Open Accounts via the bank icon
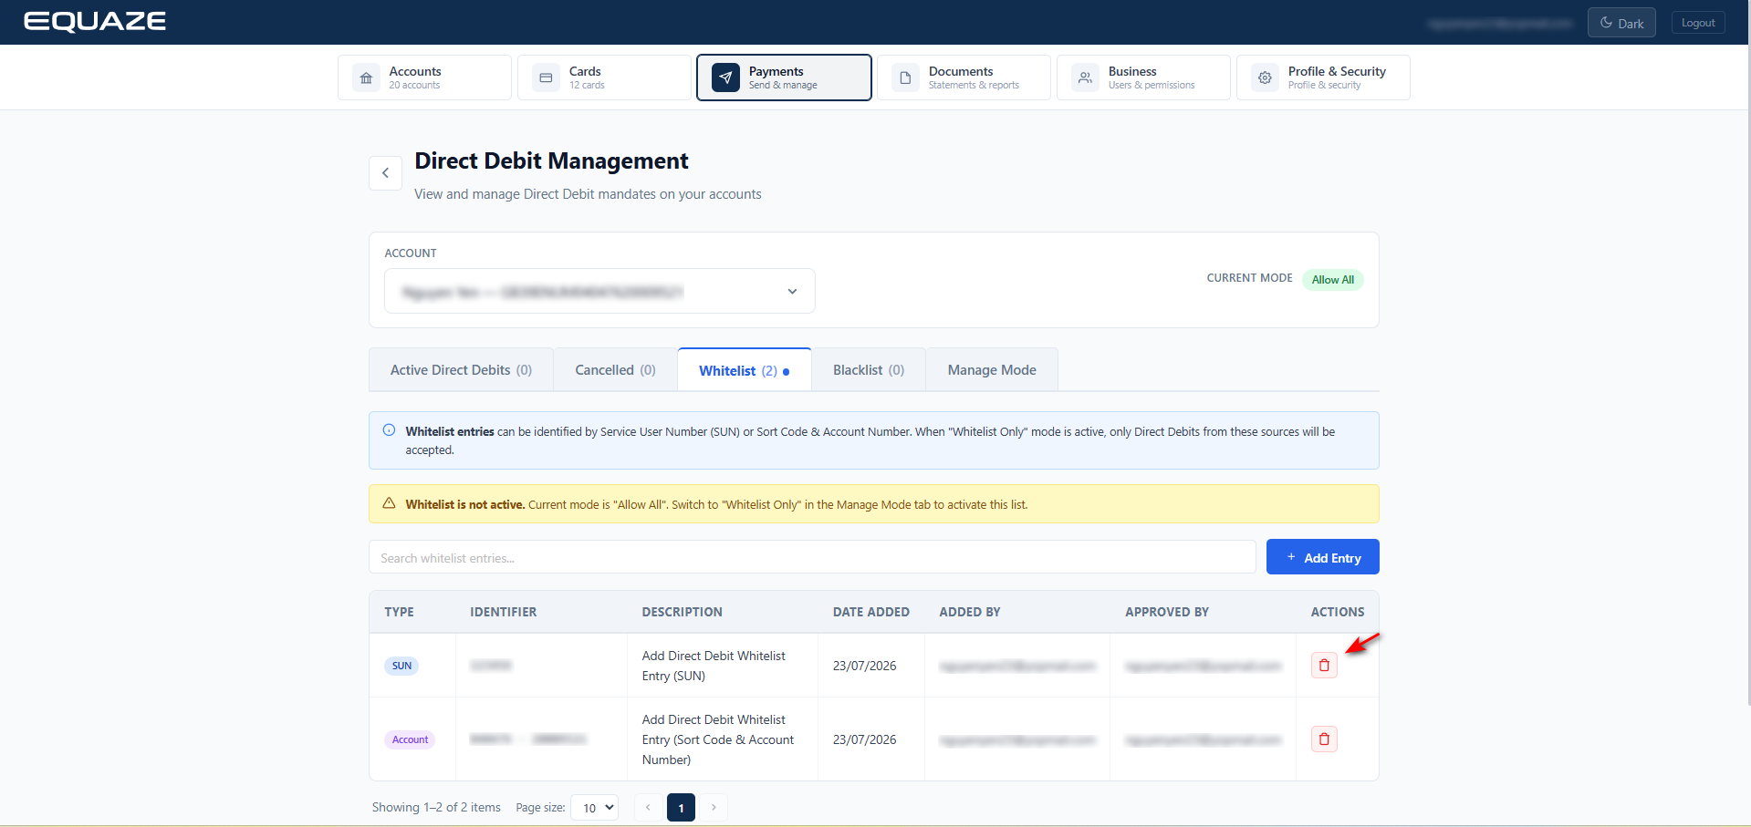 [x=366, y=78]
